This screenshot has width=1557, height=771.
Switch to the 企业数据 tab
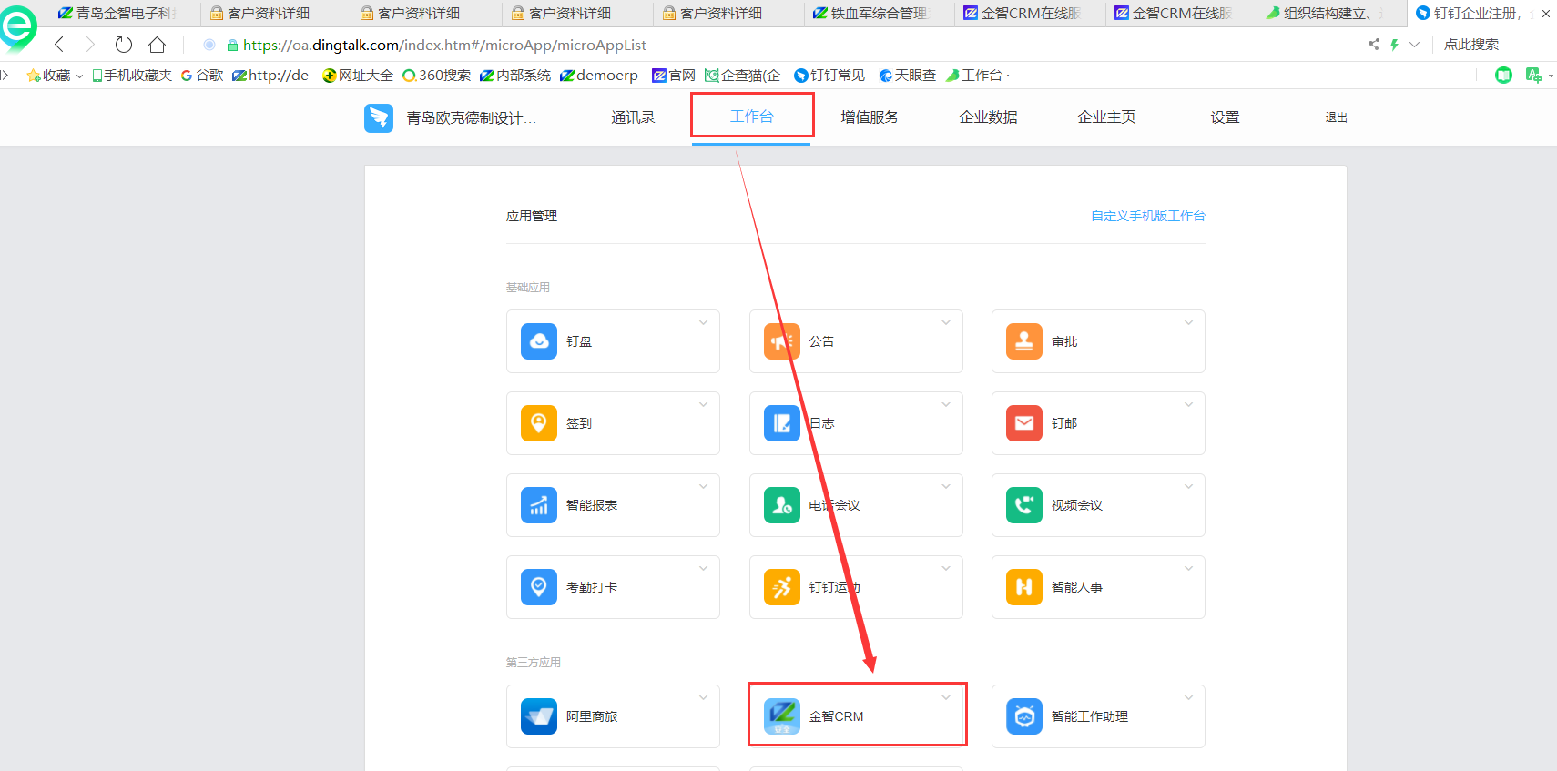coord(988,117)
